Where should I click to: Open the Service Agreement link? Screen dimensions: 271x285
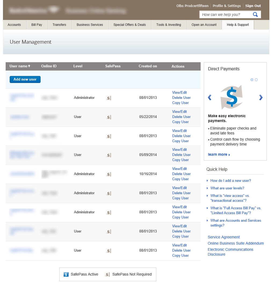(224, 237)
